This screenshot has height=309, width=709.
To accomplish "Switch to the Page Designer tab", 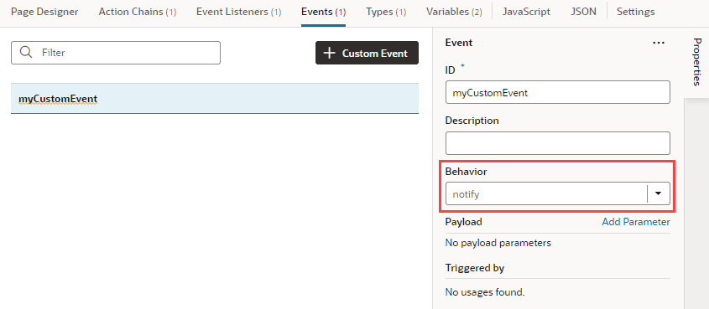I will [44, 12].
